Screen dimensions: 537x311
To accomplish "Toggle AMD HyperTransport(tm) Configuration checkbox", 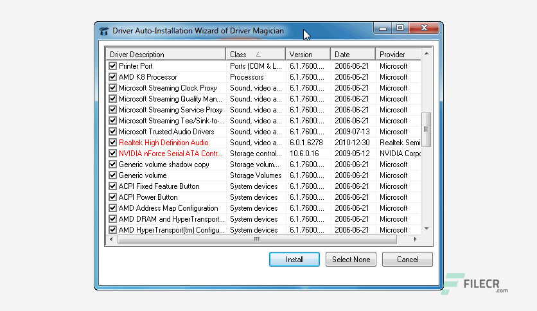I will coord(112,230).
